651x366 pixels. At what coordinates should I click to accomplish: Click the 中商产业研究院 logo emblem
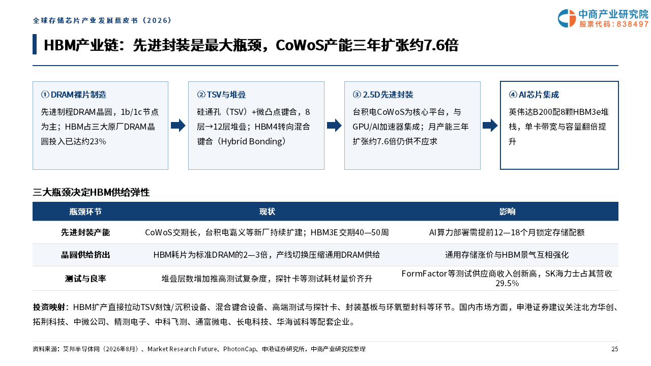tap(567, 18)
